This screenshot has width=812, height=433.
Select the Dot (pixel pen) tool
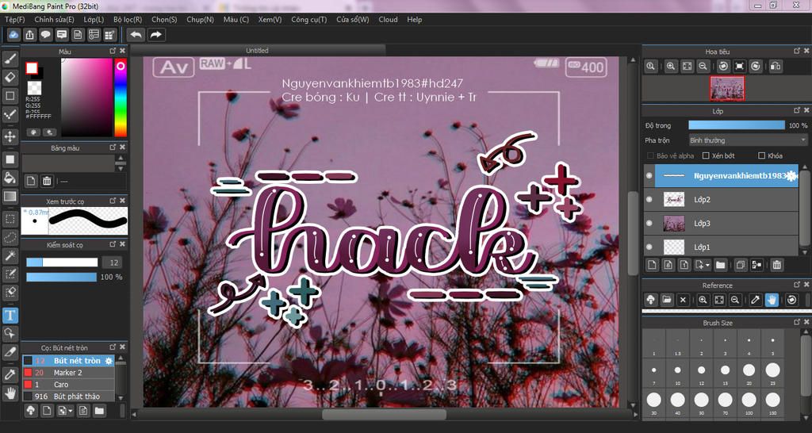[x=10, y=114]
